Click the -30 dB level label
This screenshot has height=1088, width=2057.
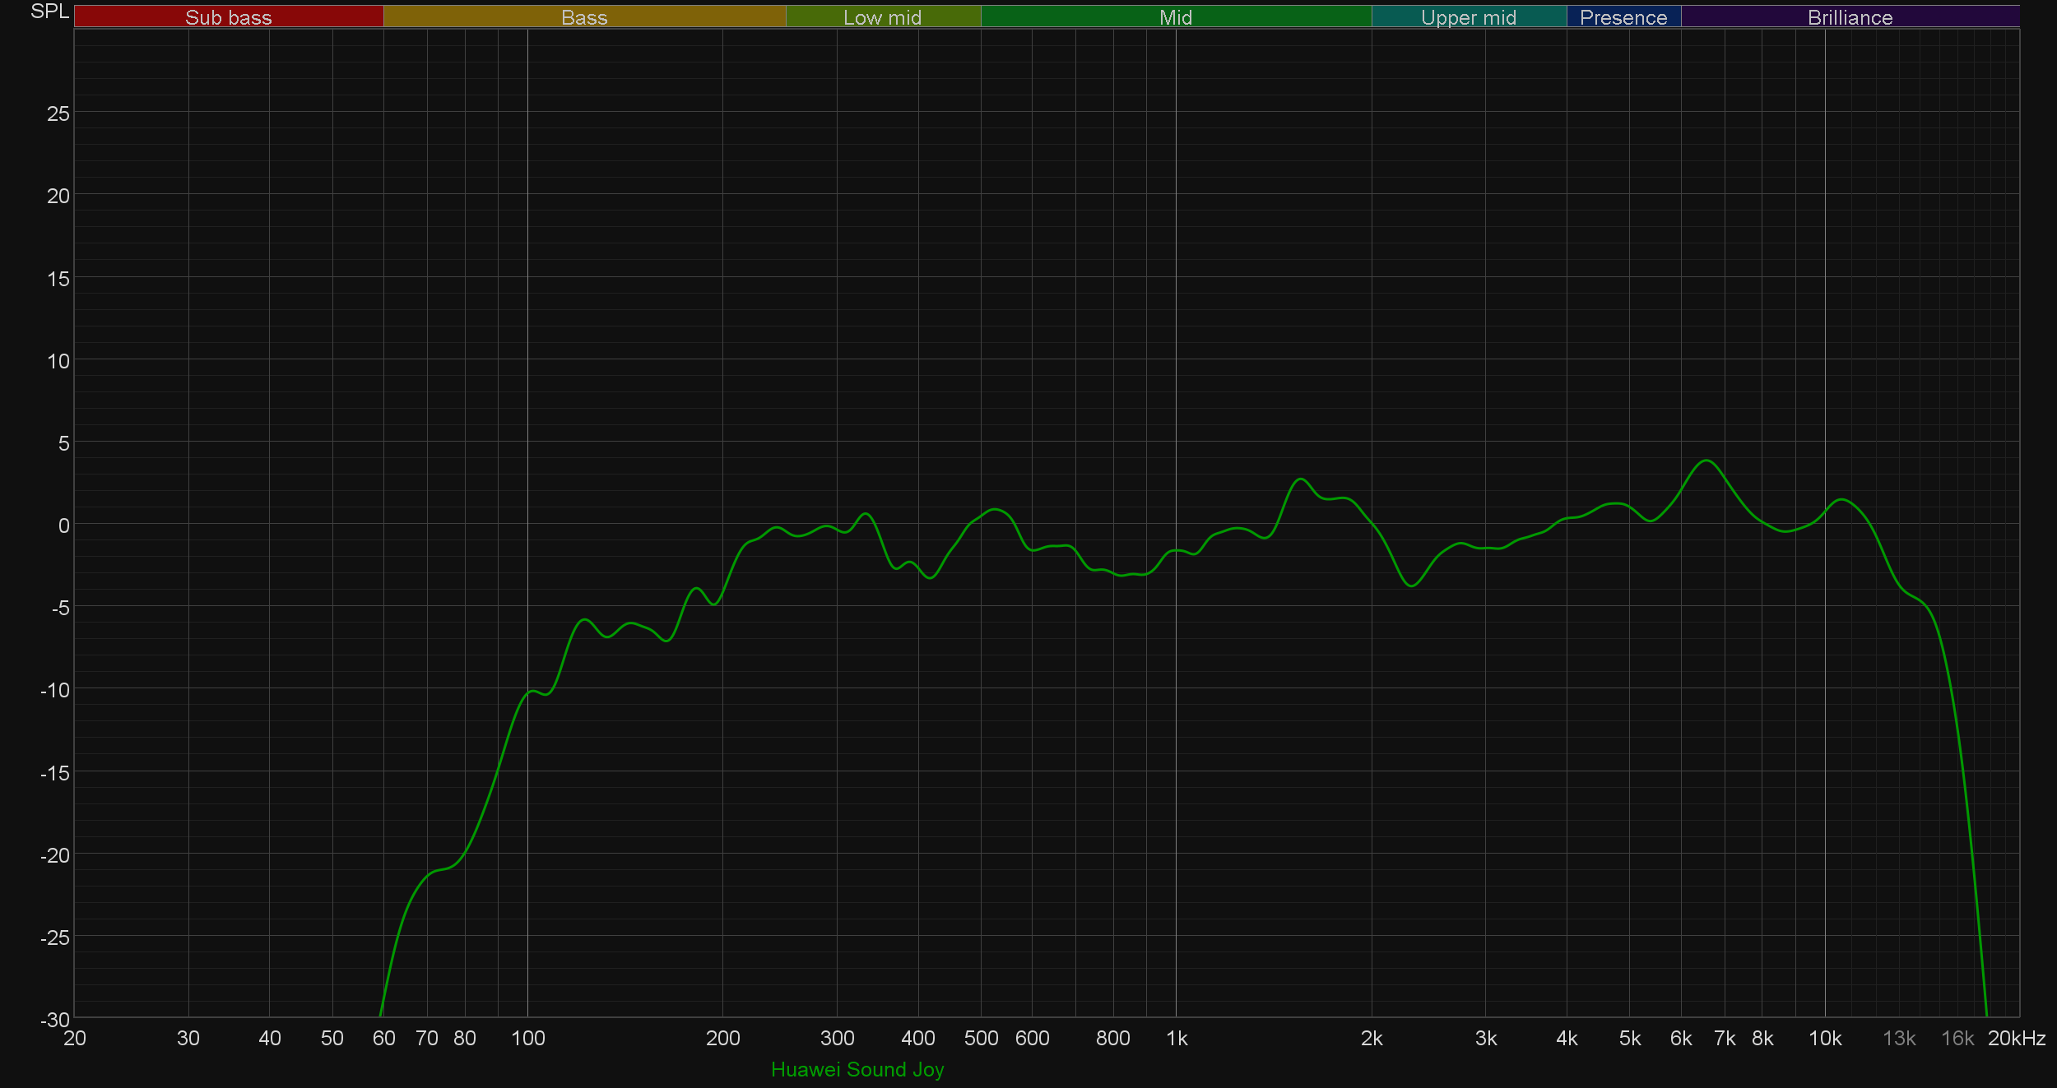click(55, 1020)
